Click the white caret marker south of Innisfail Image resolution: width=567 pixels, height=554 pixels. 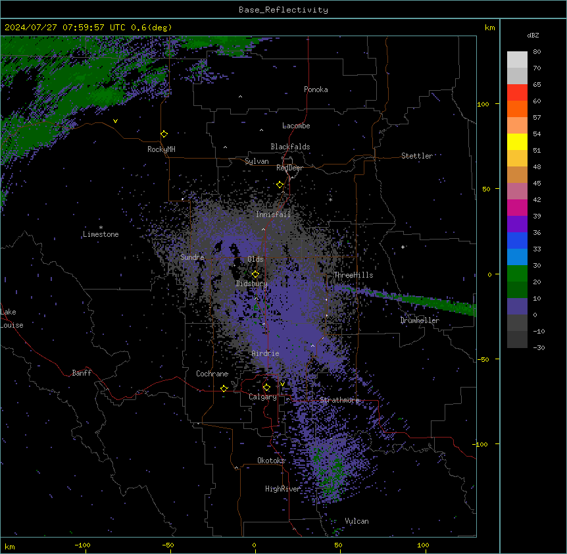[263, 230]
